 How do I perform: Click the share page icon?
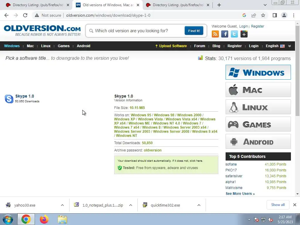coord(254,15)
